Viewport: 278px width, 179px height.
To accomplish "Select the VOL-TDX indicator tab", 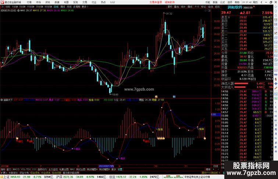I will point(26,169).
